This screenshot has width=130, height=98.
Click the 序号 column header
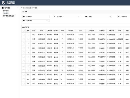coord(28,31)
